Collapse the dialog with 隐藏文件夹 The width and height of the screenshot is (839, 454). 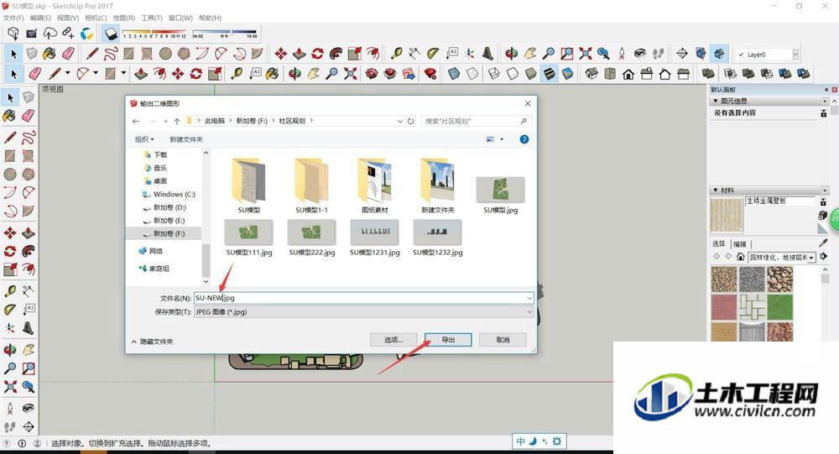click(152, 341)
